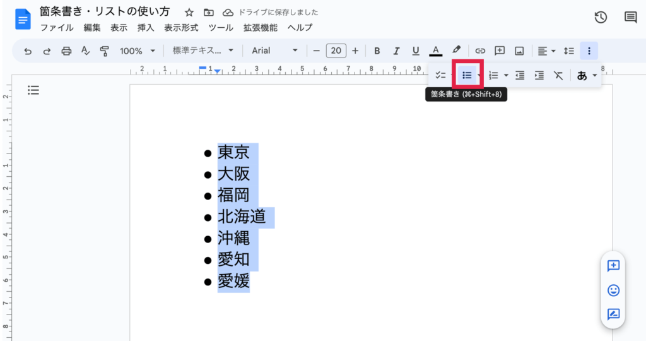Open the Arial font dropdown
Screen dimensions: 646x341
[274, 51]
